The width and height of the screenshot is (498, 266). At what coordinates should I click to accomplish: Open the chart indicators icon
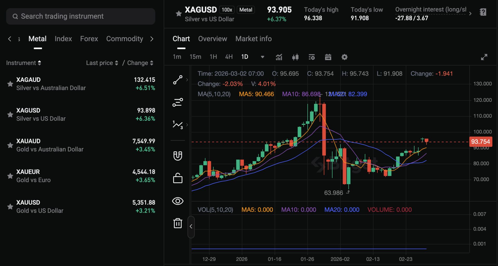point(279,57)
